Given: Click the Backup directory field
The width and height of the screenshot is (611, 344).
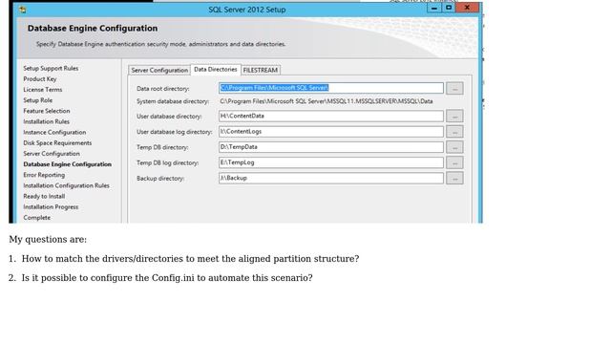Looking at the screenshot, I should point(331,178).
